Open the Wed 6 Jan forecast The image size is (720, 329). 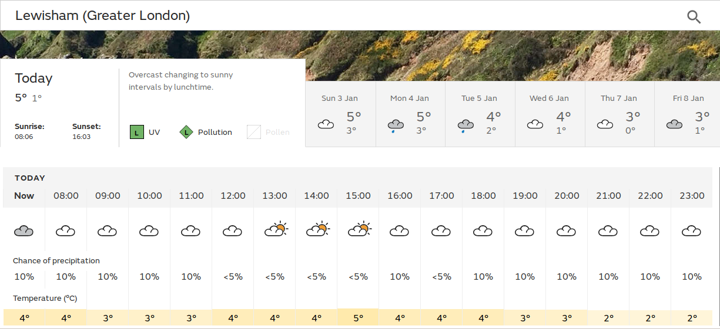[x=550, y=114]
